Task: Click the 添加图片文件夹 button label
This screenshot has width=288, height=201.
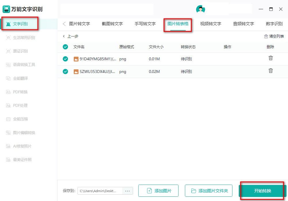Action: [213, 191]
